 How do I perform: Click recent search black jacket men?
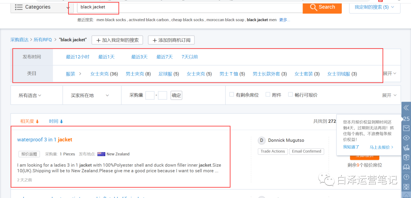click(261, 20)
